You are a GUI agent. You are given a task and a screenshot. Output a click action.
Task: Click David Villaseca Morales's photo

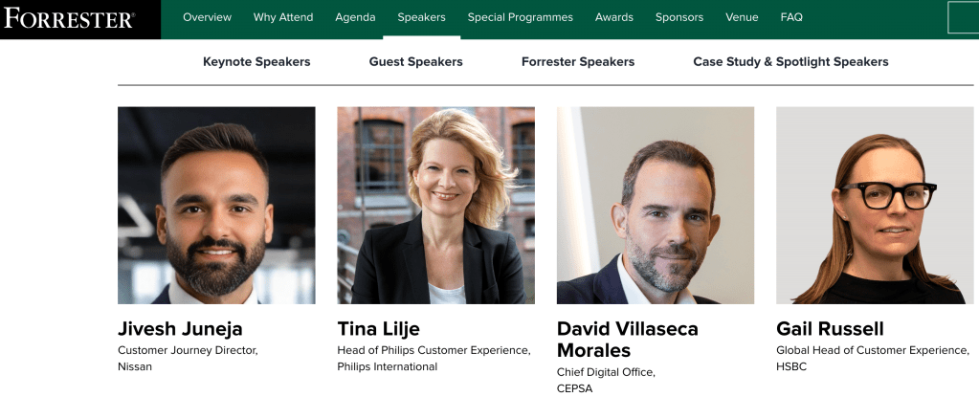click(x=656, y=205)
